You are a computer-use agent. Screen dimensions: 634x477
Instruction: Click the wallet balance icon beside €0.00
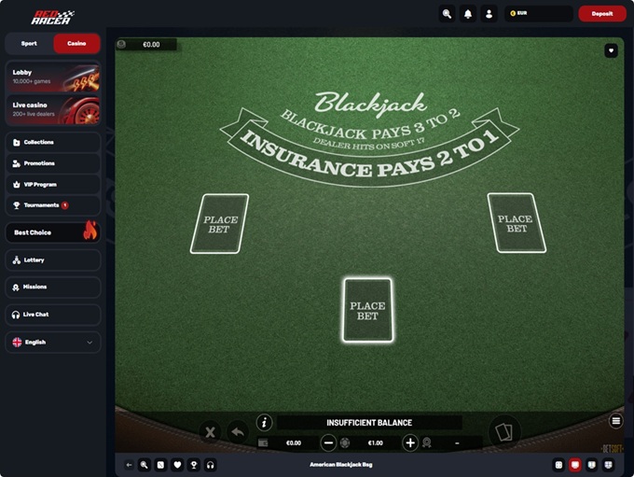click(263, 443)
